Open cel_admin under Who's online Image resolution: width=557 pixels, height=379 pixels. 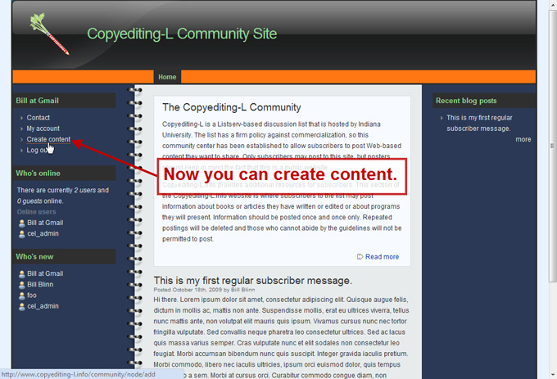click(x=43, y=233)
